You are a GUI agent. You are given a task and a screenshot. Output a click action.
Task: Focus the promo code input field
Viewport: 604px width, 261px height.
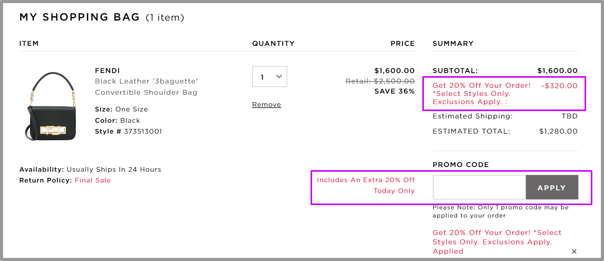tap(479, 187)
